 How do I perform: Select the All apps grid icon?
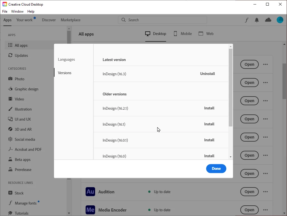point(10,45)
